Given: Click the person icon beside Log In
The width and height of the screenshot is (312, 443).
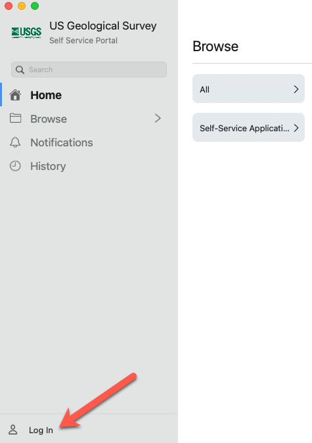Looking at the screenshot, I should [x=13, y=430].
